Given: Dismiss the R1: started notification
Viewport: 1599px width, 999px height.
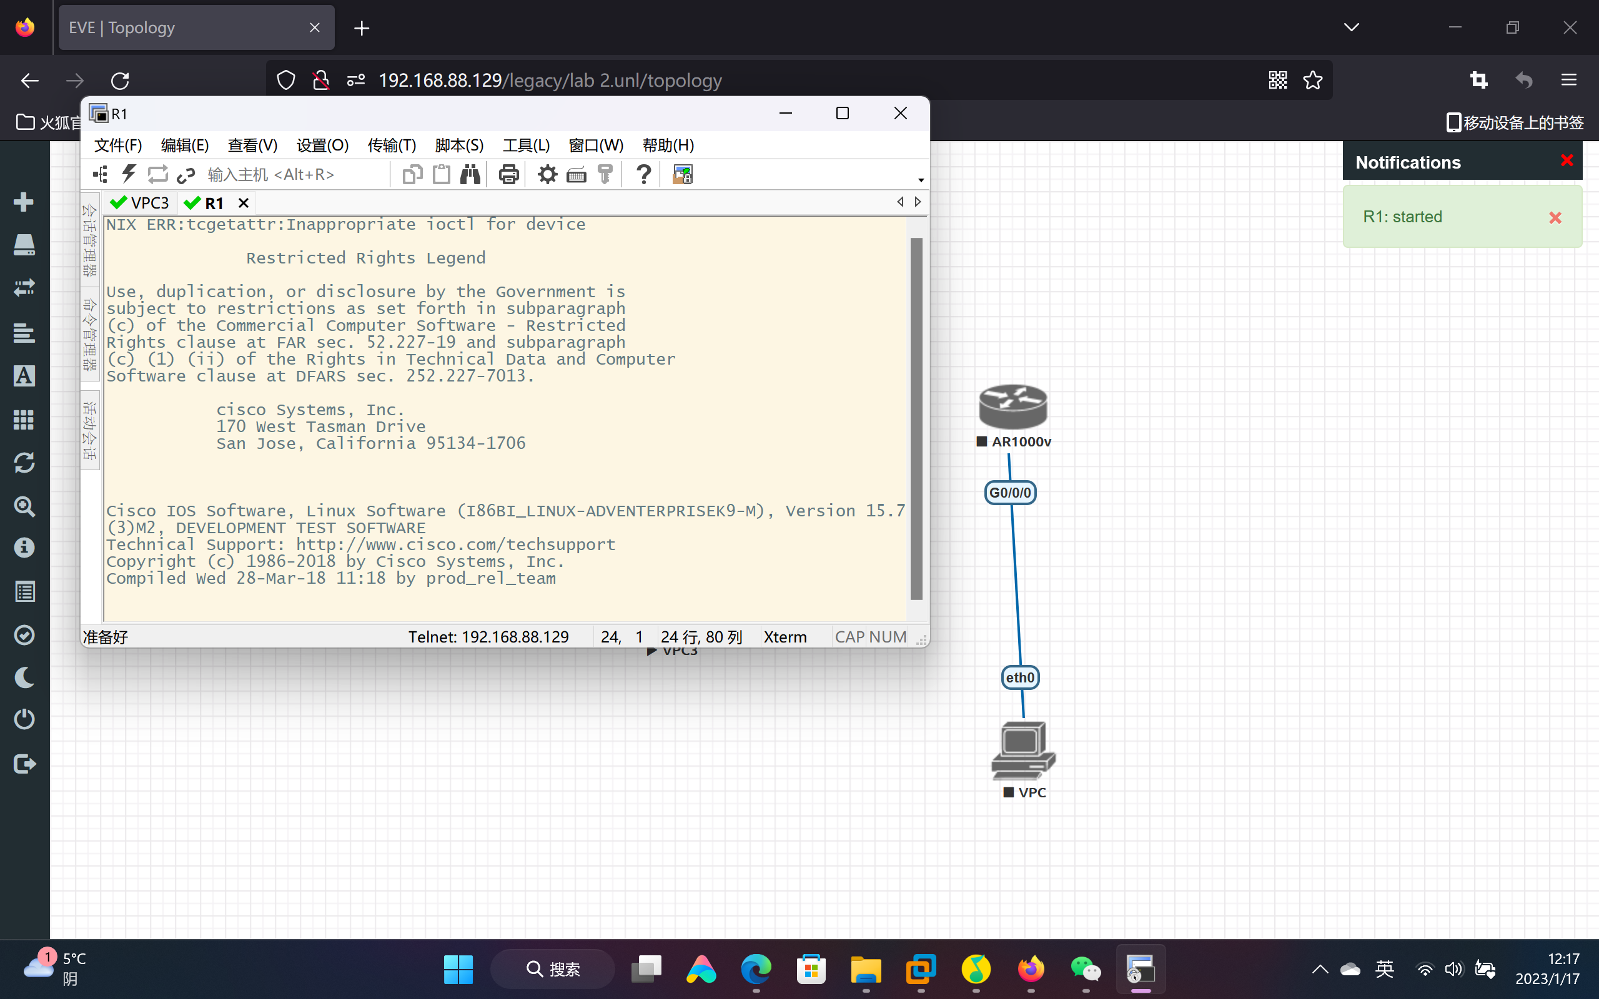Looking at the screenshot, I should click(1555, 217).
